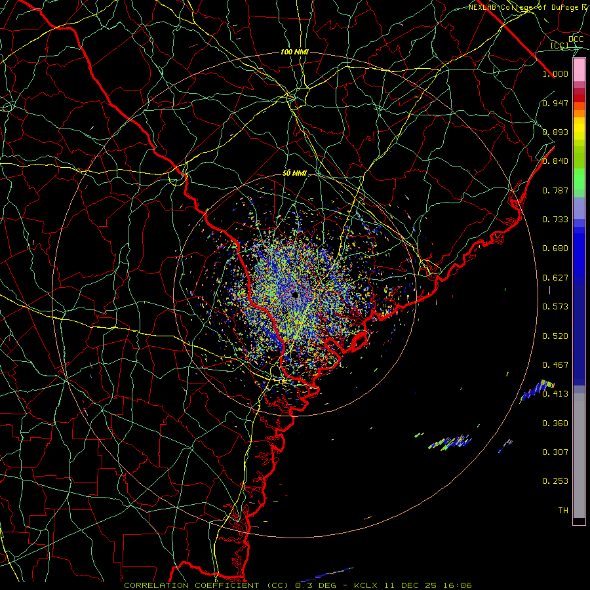This screenshot has height=590, width=590.
Task: Click the 0.840 scale value
Action: pyautogui.click(x=555, y=161)
